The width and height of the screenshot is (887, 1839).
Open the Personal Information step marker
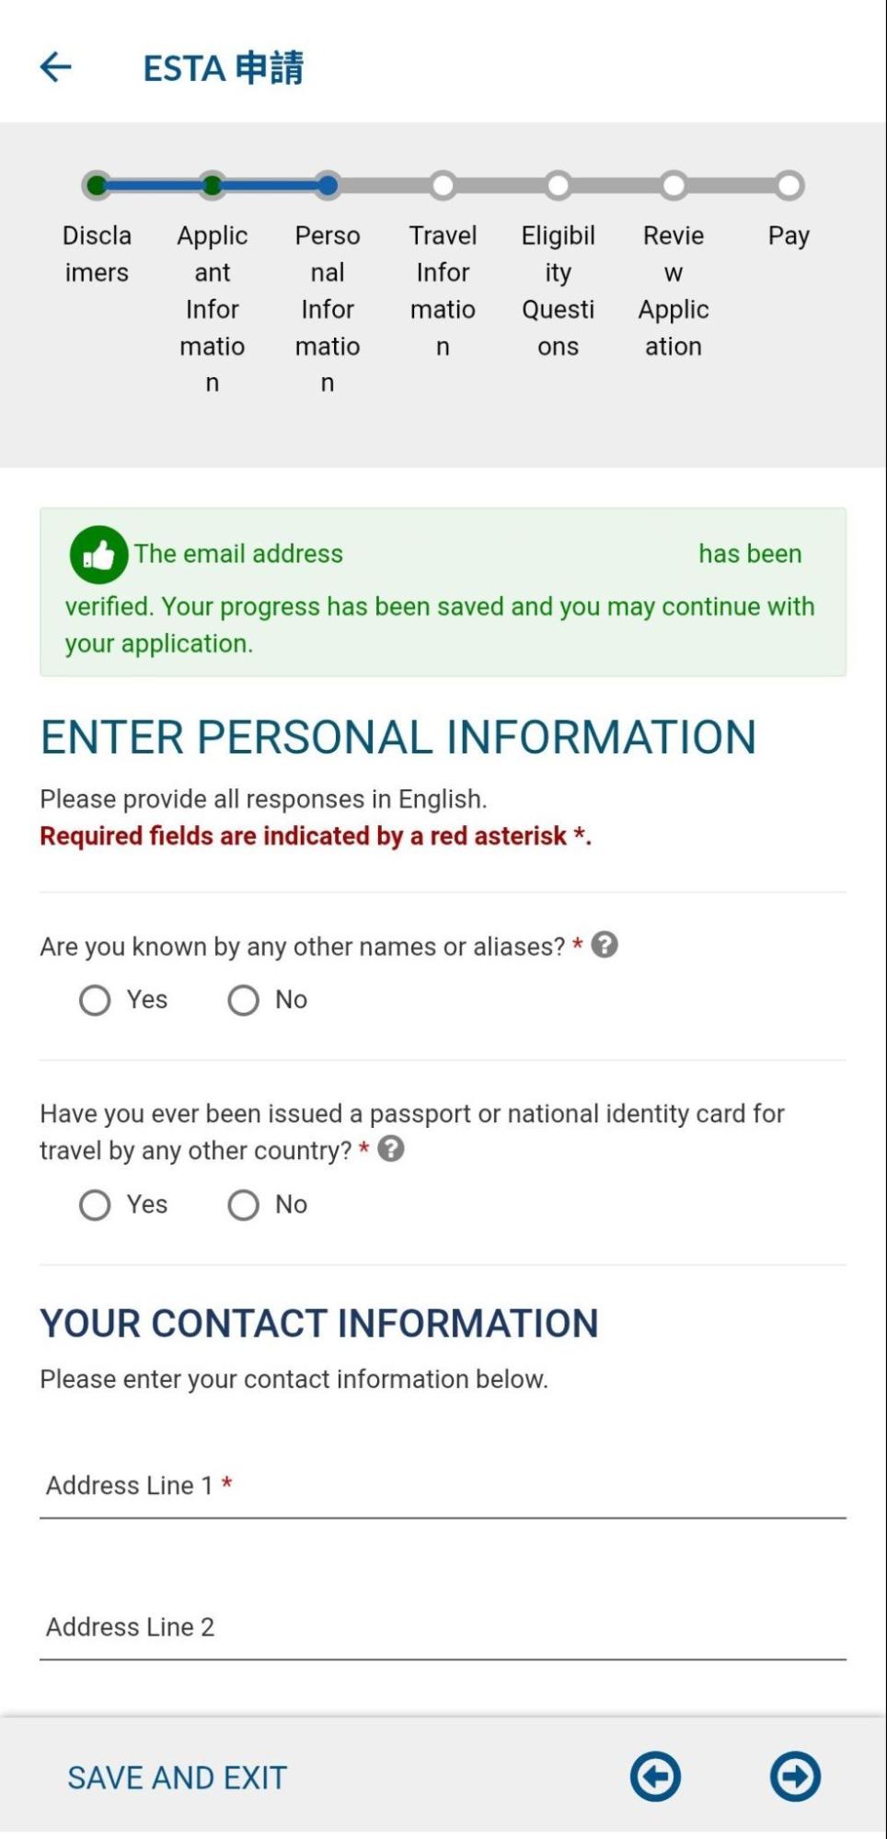click(328, 186)
